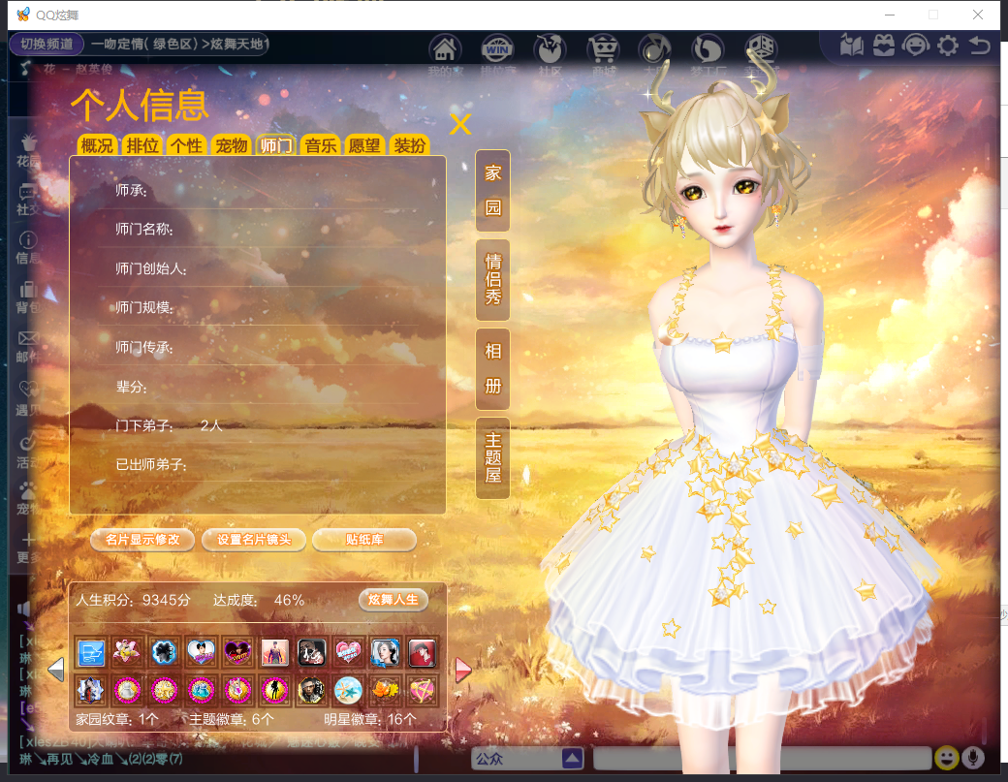The image size is (1008, 782).
Task: Close the 个人信息 panel with yellow X
Action: pyautogui.click(x=460, y=124)
